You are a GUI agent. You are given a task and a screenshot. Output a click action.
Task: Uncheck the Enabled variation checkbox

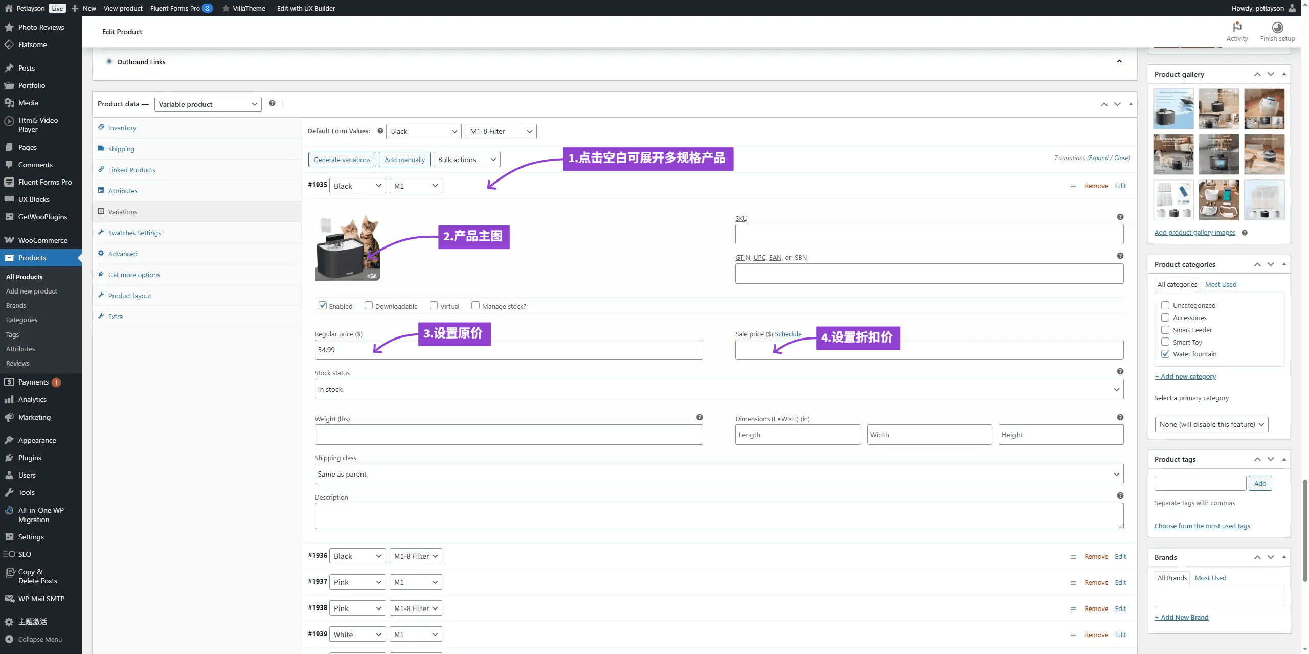[323, 305]
